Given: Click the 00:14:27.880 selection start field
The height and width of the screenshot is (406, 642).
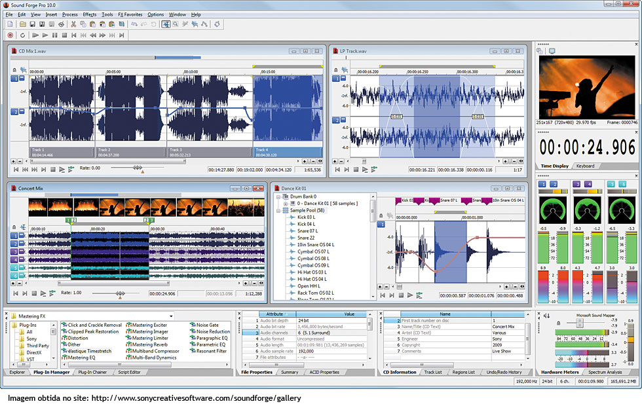Looking at the screenshot, I should click(221, 170).
